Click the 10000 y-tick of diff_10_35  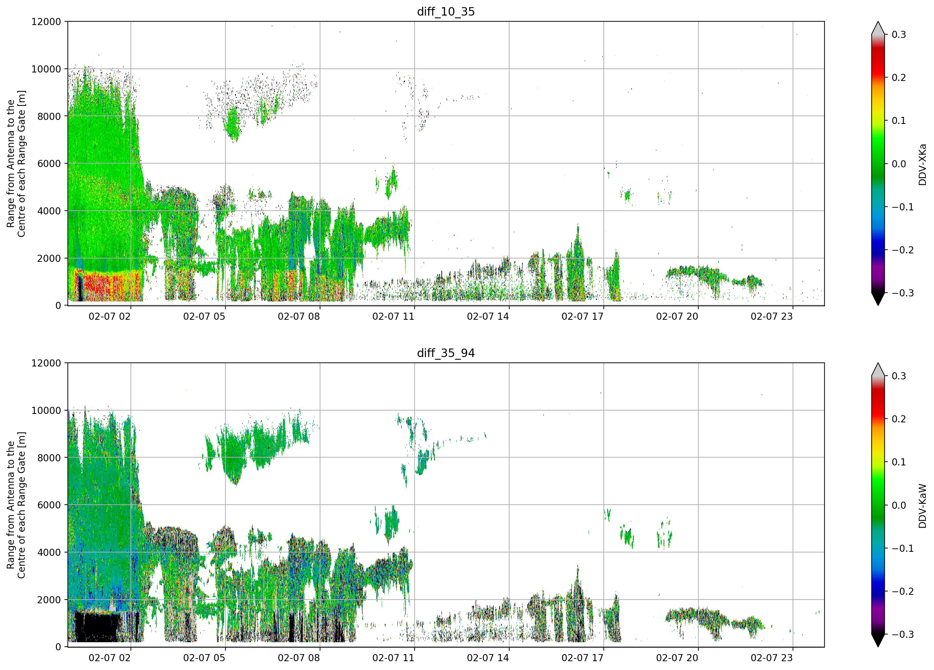46,69
